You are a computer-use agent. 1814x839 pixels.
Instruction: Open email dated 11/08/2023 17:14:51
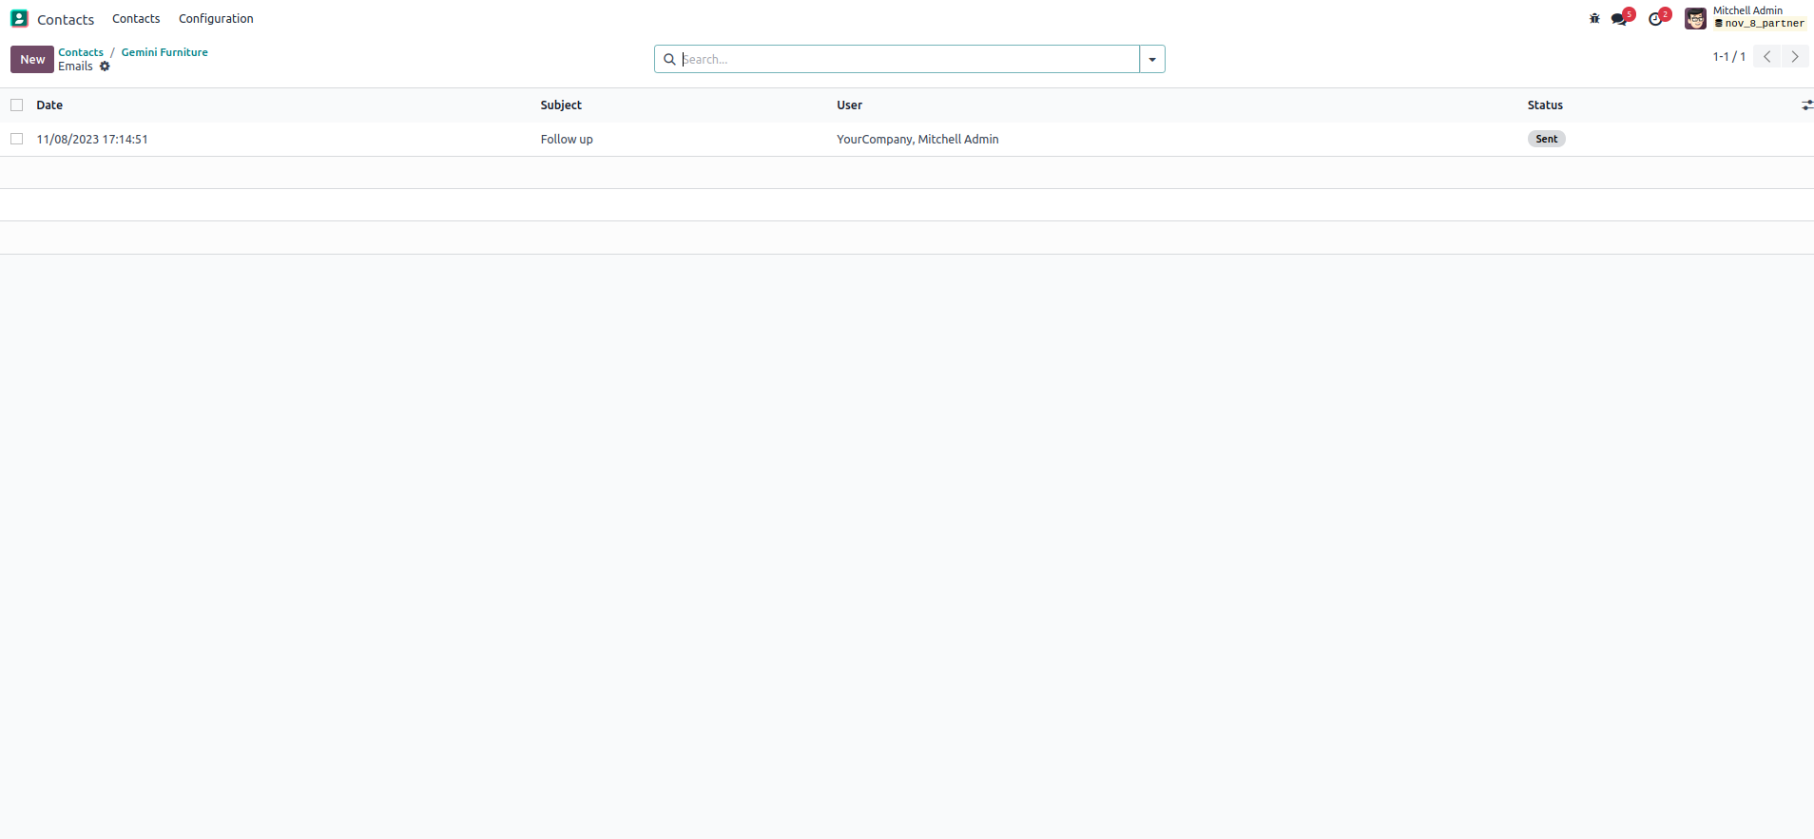pyautogui.click(x=92, y=140)
